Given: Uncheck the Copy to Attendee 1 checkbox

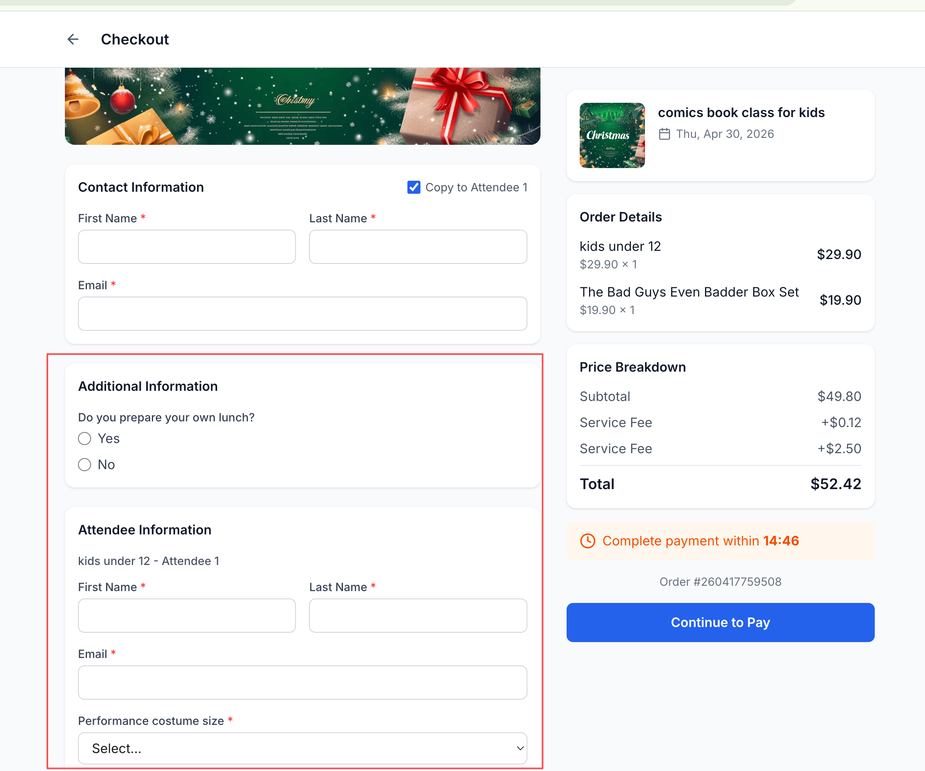Looking at the screenshot, I should click(413, 187).
